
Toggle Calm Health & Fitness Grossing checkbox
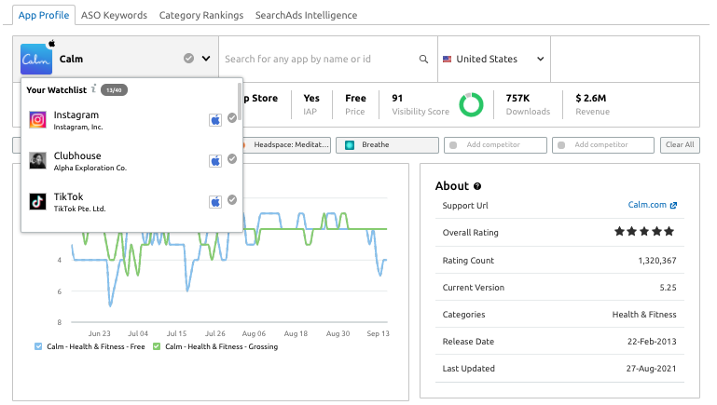pyautogui.click(x=157, y=346)
